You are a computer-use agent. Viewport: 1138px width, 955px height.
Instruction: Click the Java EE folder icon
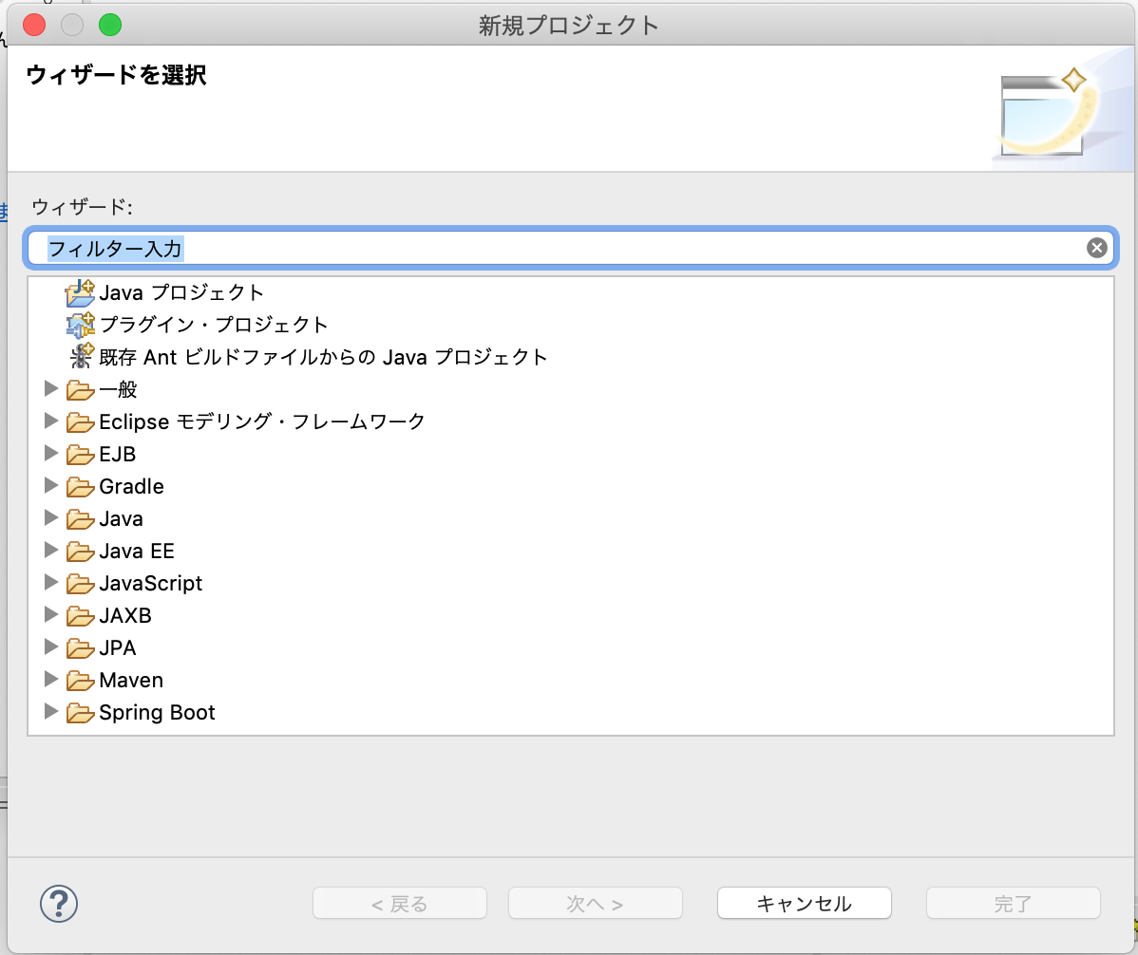point(80,552)
